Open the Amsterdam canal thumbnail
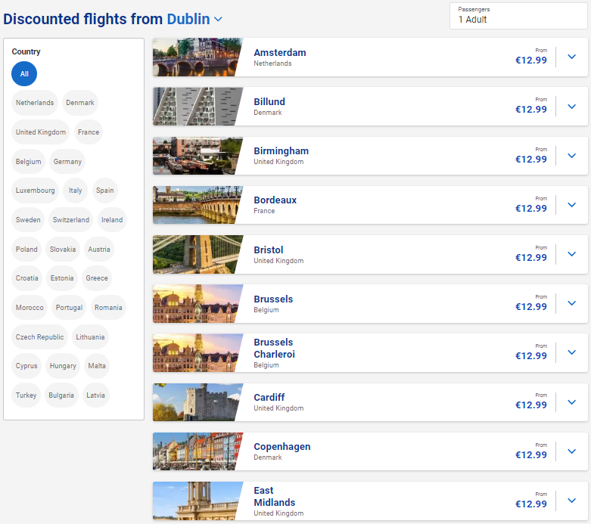 197,57
